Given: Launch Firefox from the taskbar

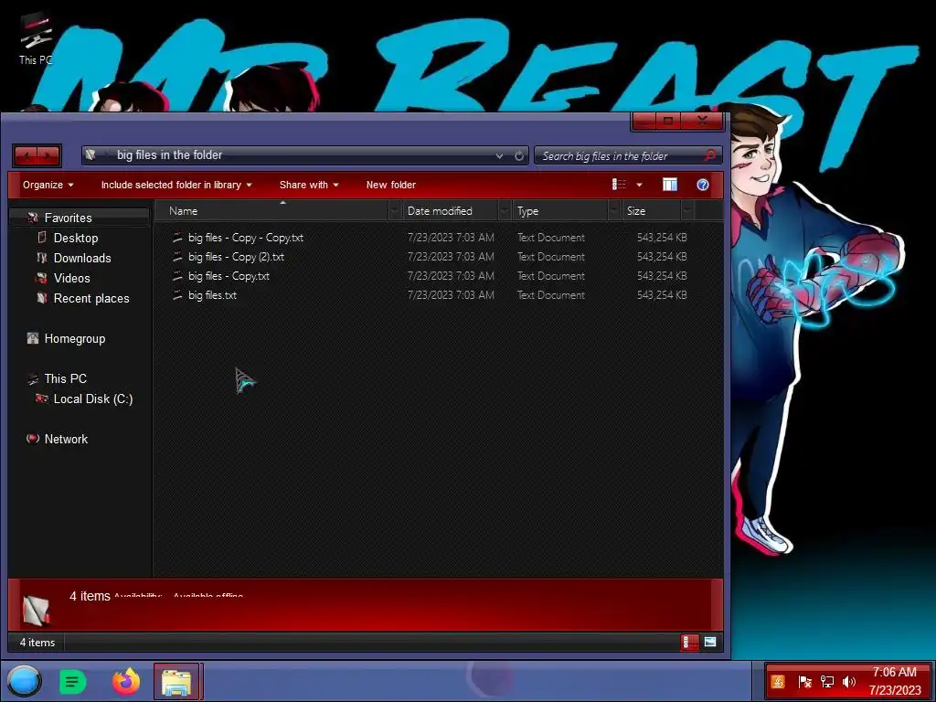Looking at the screenshot, I should pyautogui.click(x=125, y=681).
